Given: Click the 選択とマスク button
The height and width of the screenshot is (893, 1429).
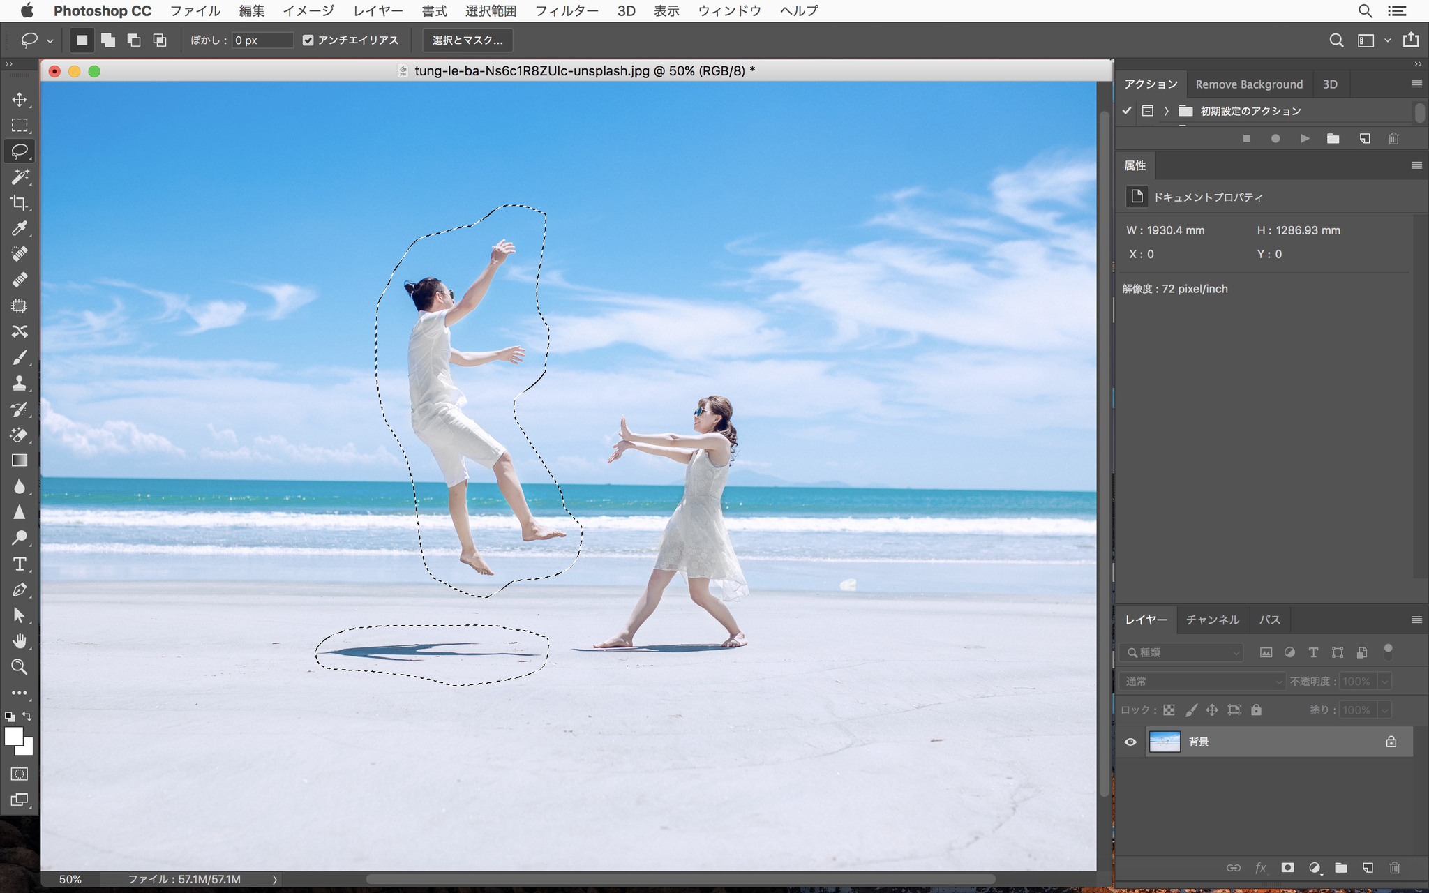Looking at the screenshot, I should pyautogui.click(x=466, y=40).
